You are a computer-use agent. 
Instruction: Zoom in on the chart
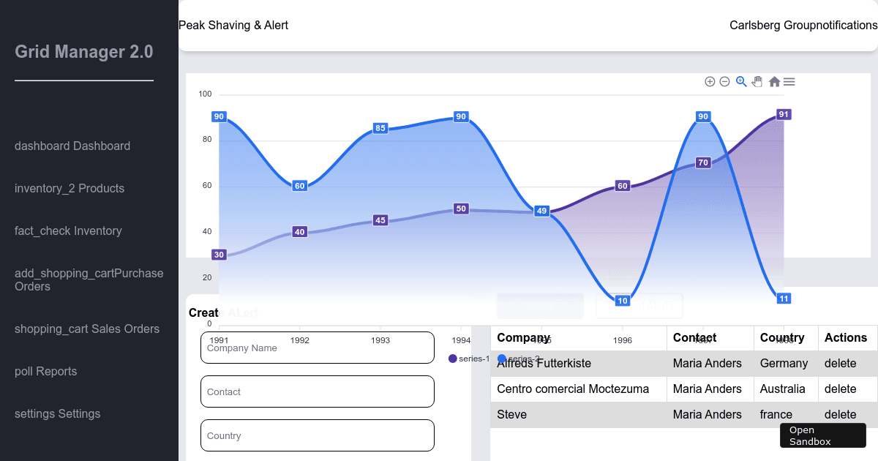tap(710, 81)
